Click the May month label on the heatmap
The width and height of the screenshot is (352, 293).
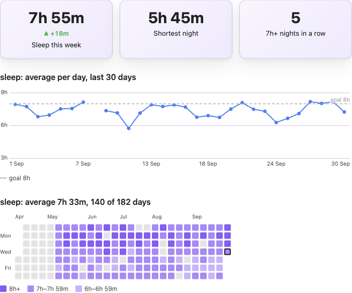pyautogui.click(x=52, y=216)
